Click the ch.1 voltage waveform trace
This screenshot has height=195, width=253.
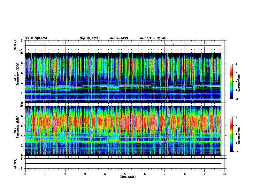[x=123, y=45]
